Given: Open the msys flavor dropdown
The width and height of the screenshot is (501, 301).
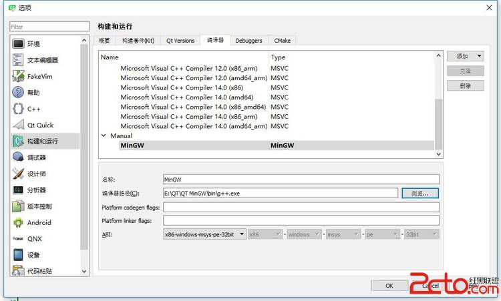Looking at the screenshot, I should click(343, 234).
